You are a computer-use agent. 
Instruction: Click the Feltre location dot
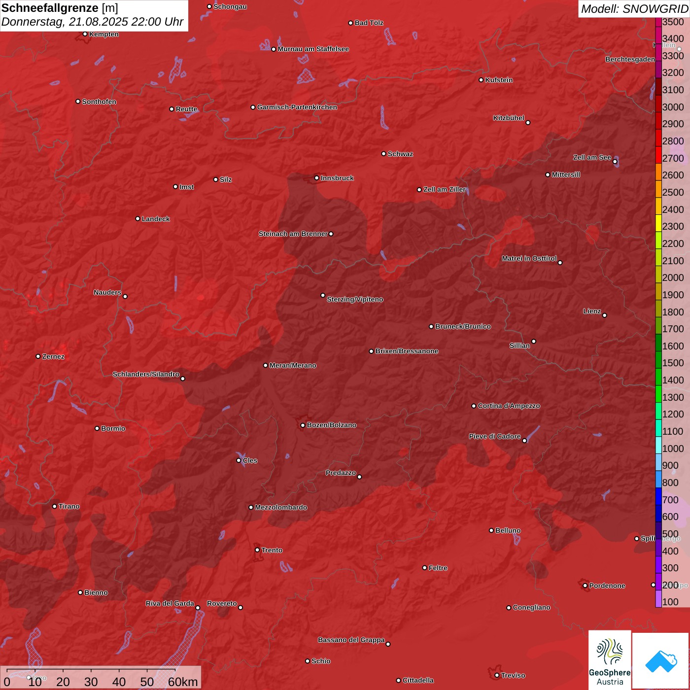tap(425, 568)
